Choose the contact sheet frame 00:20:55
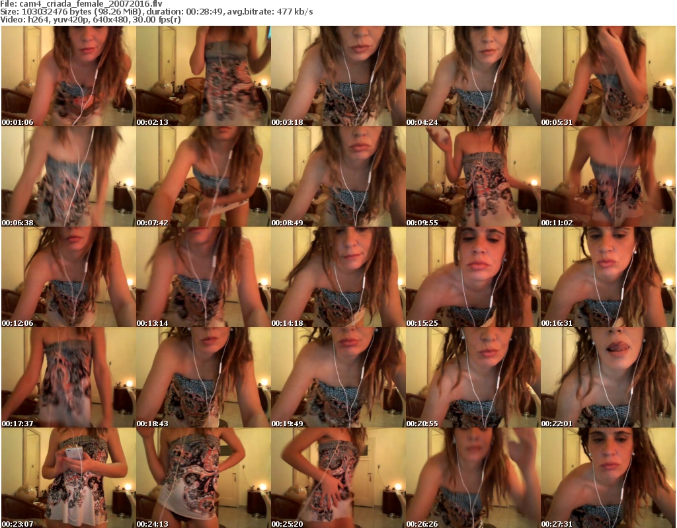Image resolution: width=677 pixels, height=528 pixels. [473, 377]
